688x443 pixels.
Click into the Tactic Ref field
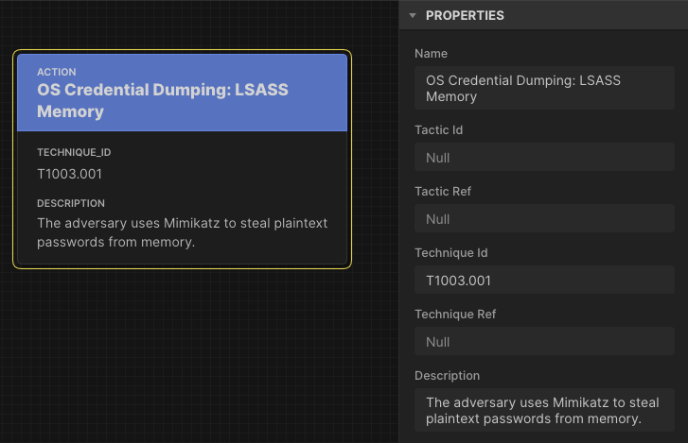(x=544, y=219)
